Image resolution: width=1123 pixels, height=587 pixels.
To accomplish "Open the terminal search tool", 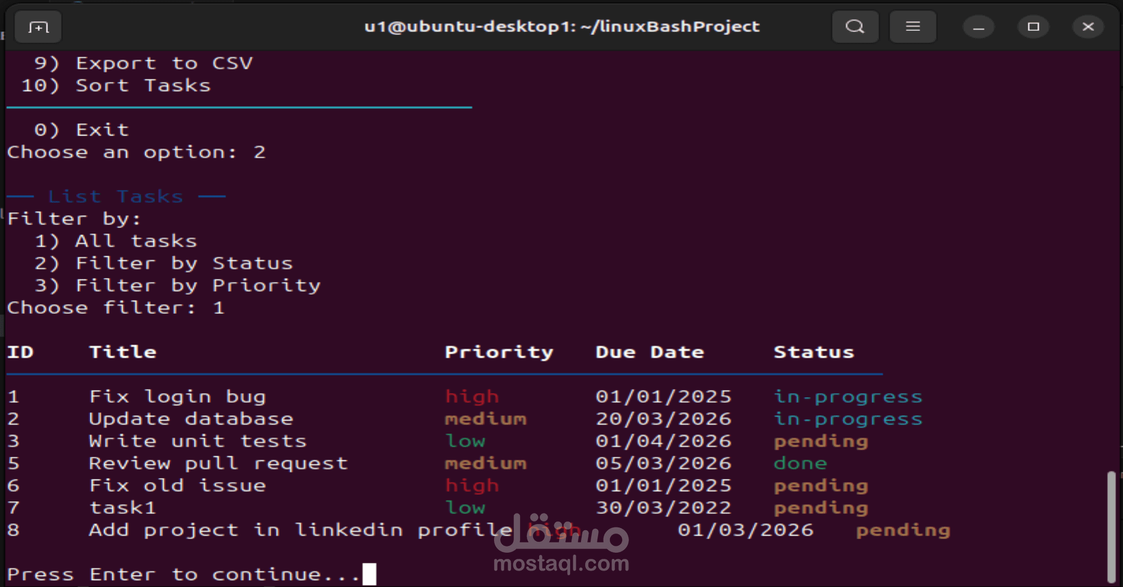I will click(x=855, y=27).
